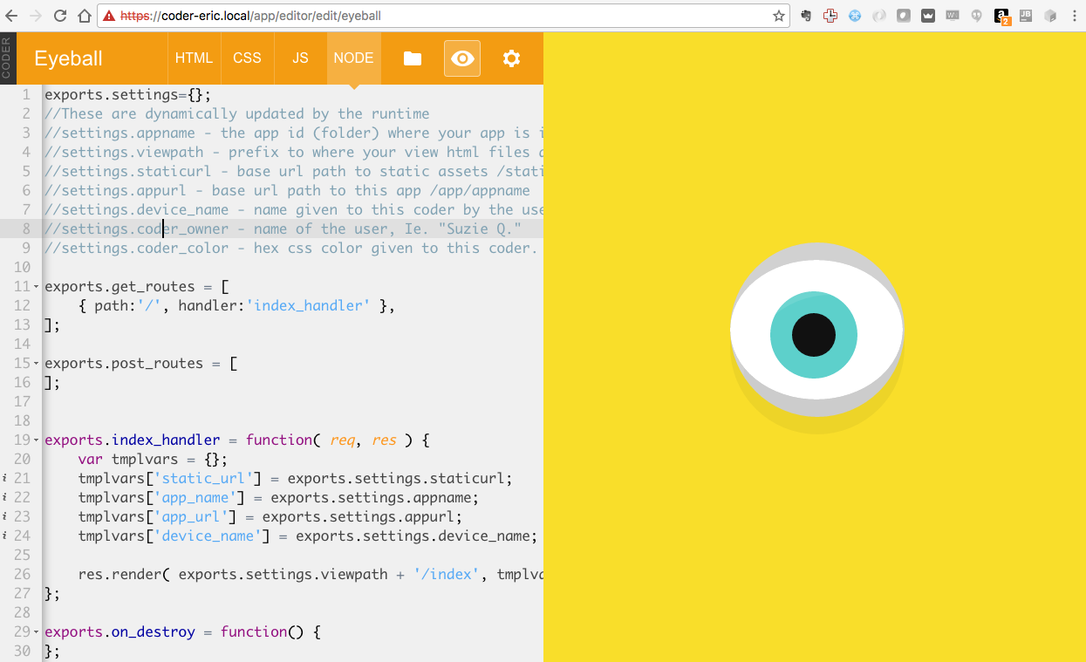Bookmark this page with the star
Image resolution: width=1086 pixels, height=662 pixels.
pyautogui.click(x=777, y=15)
